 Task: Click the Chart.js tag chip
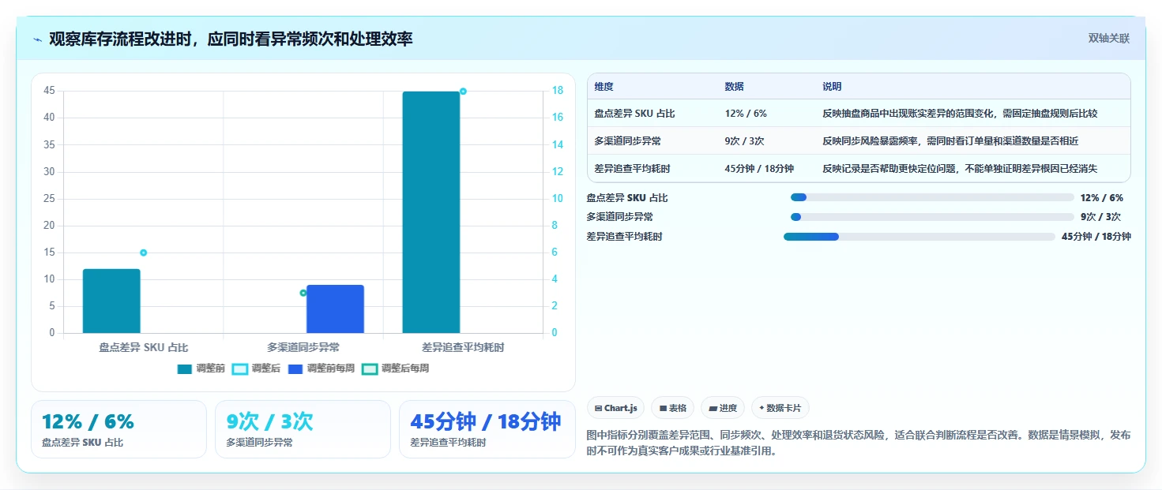pyautogui.click(x=615, y=408)
